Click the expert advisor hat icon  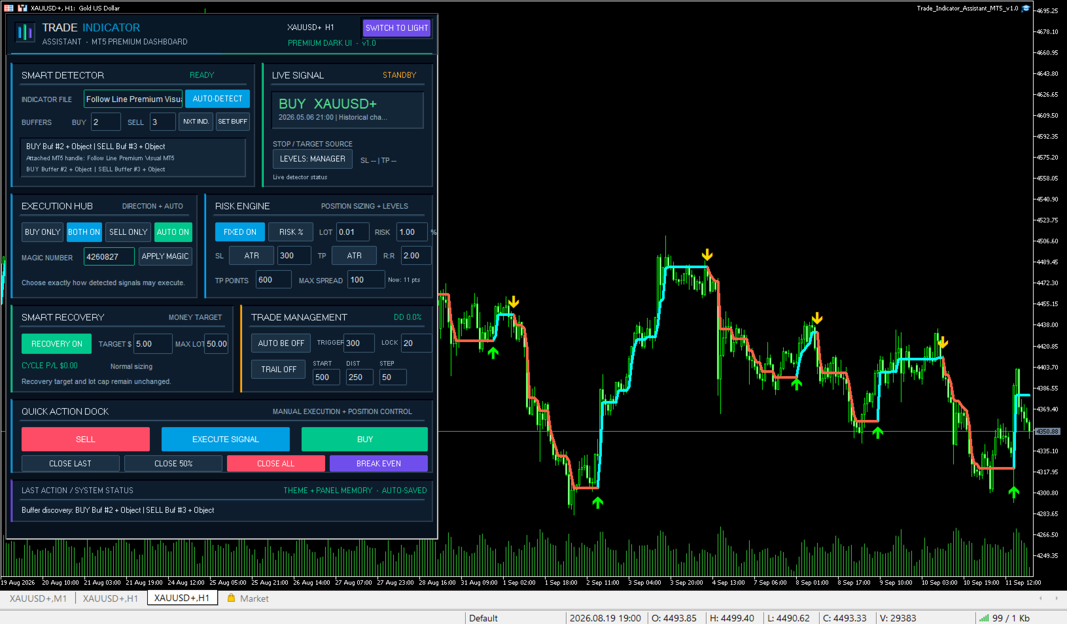pyautogui.click(x=1026, y=9)
